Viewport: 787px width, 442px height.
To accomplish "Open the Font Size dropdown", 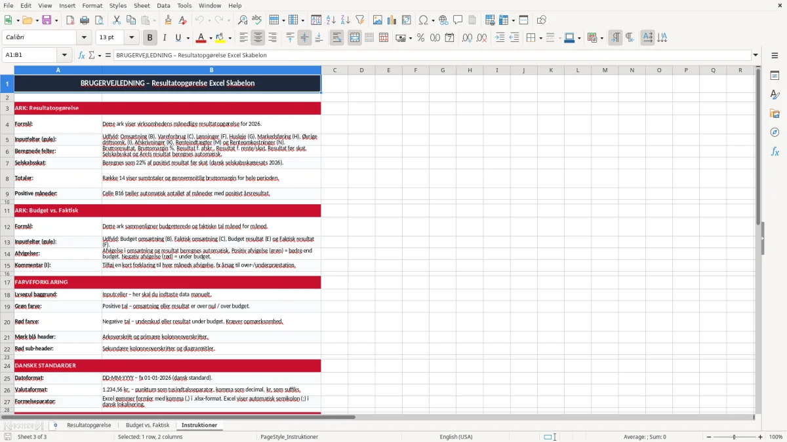I will 131,38.
